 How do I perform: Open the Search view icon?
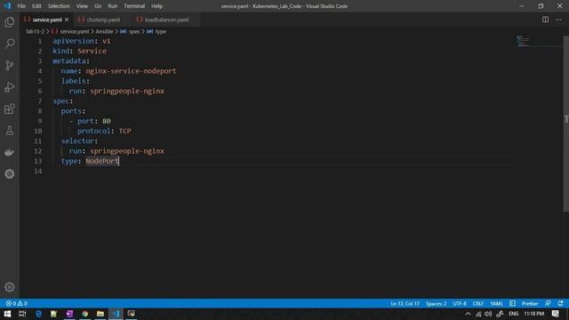[x=10, y=44]
